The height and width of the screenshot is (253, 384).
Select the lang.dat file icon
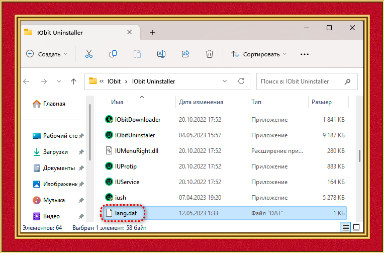[109, 213]
